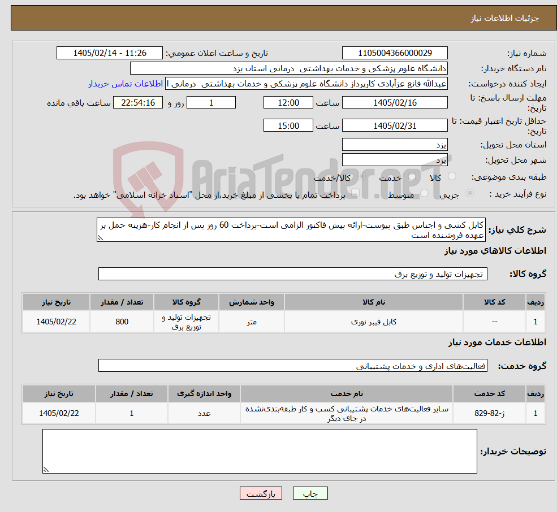Click the remaining time field 22:54:16
Viewport: 557px width, 512px height.
point(138,103)
